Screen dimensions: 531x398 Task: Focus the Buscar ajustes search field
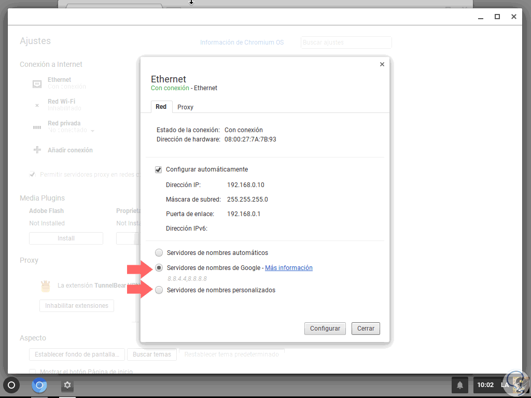tap(346, 42)
